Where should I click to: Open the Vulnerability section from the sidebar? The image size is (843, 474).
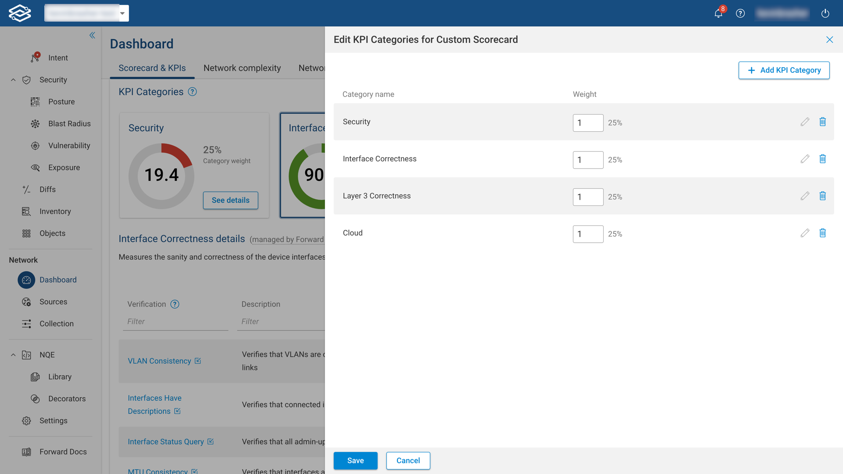pyautogui.click(x=35, y=145)
